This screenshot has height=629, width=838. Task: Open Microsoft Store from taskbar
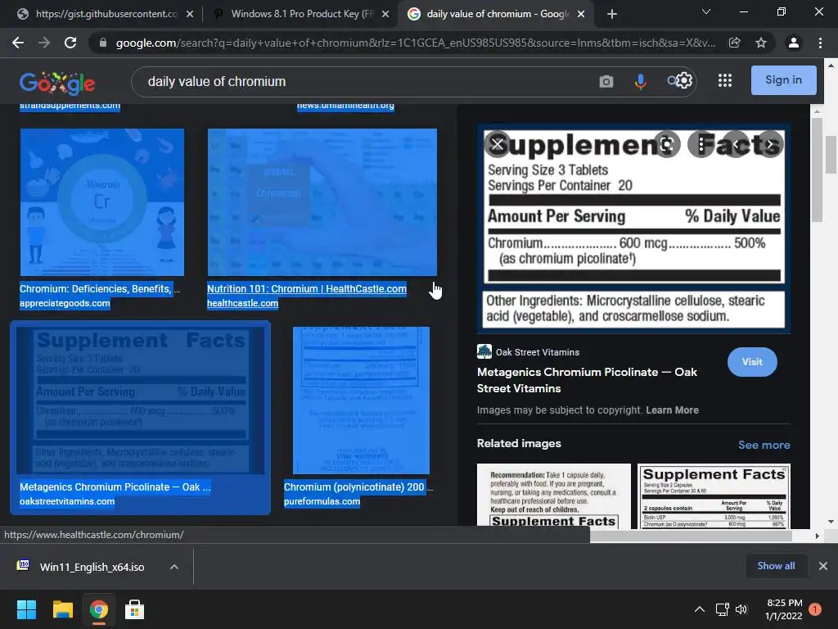(135, 609)
